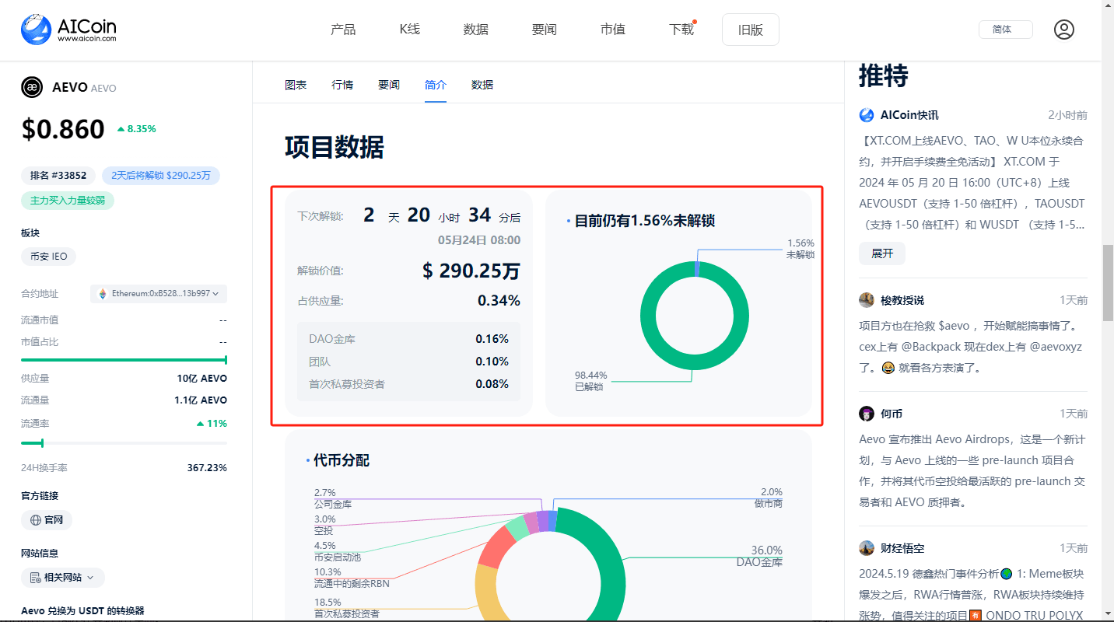Screen dimensions: 1114x622
Task: Click the 流通量 1.1亿 AEVO value
Action: 201,400
